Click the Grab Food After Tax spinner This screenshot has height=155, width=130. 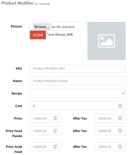pyautogui.click(x=120, y=147)
